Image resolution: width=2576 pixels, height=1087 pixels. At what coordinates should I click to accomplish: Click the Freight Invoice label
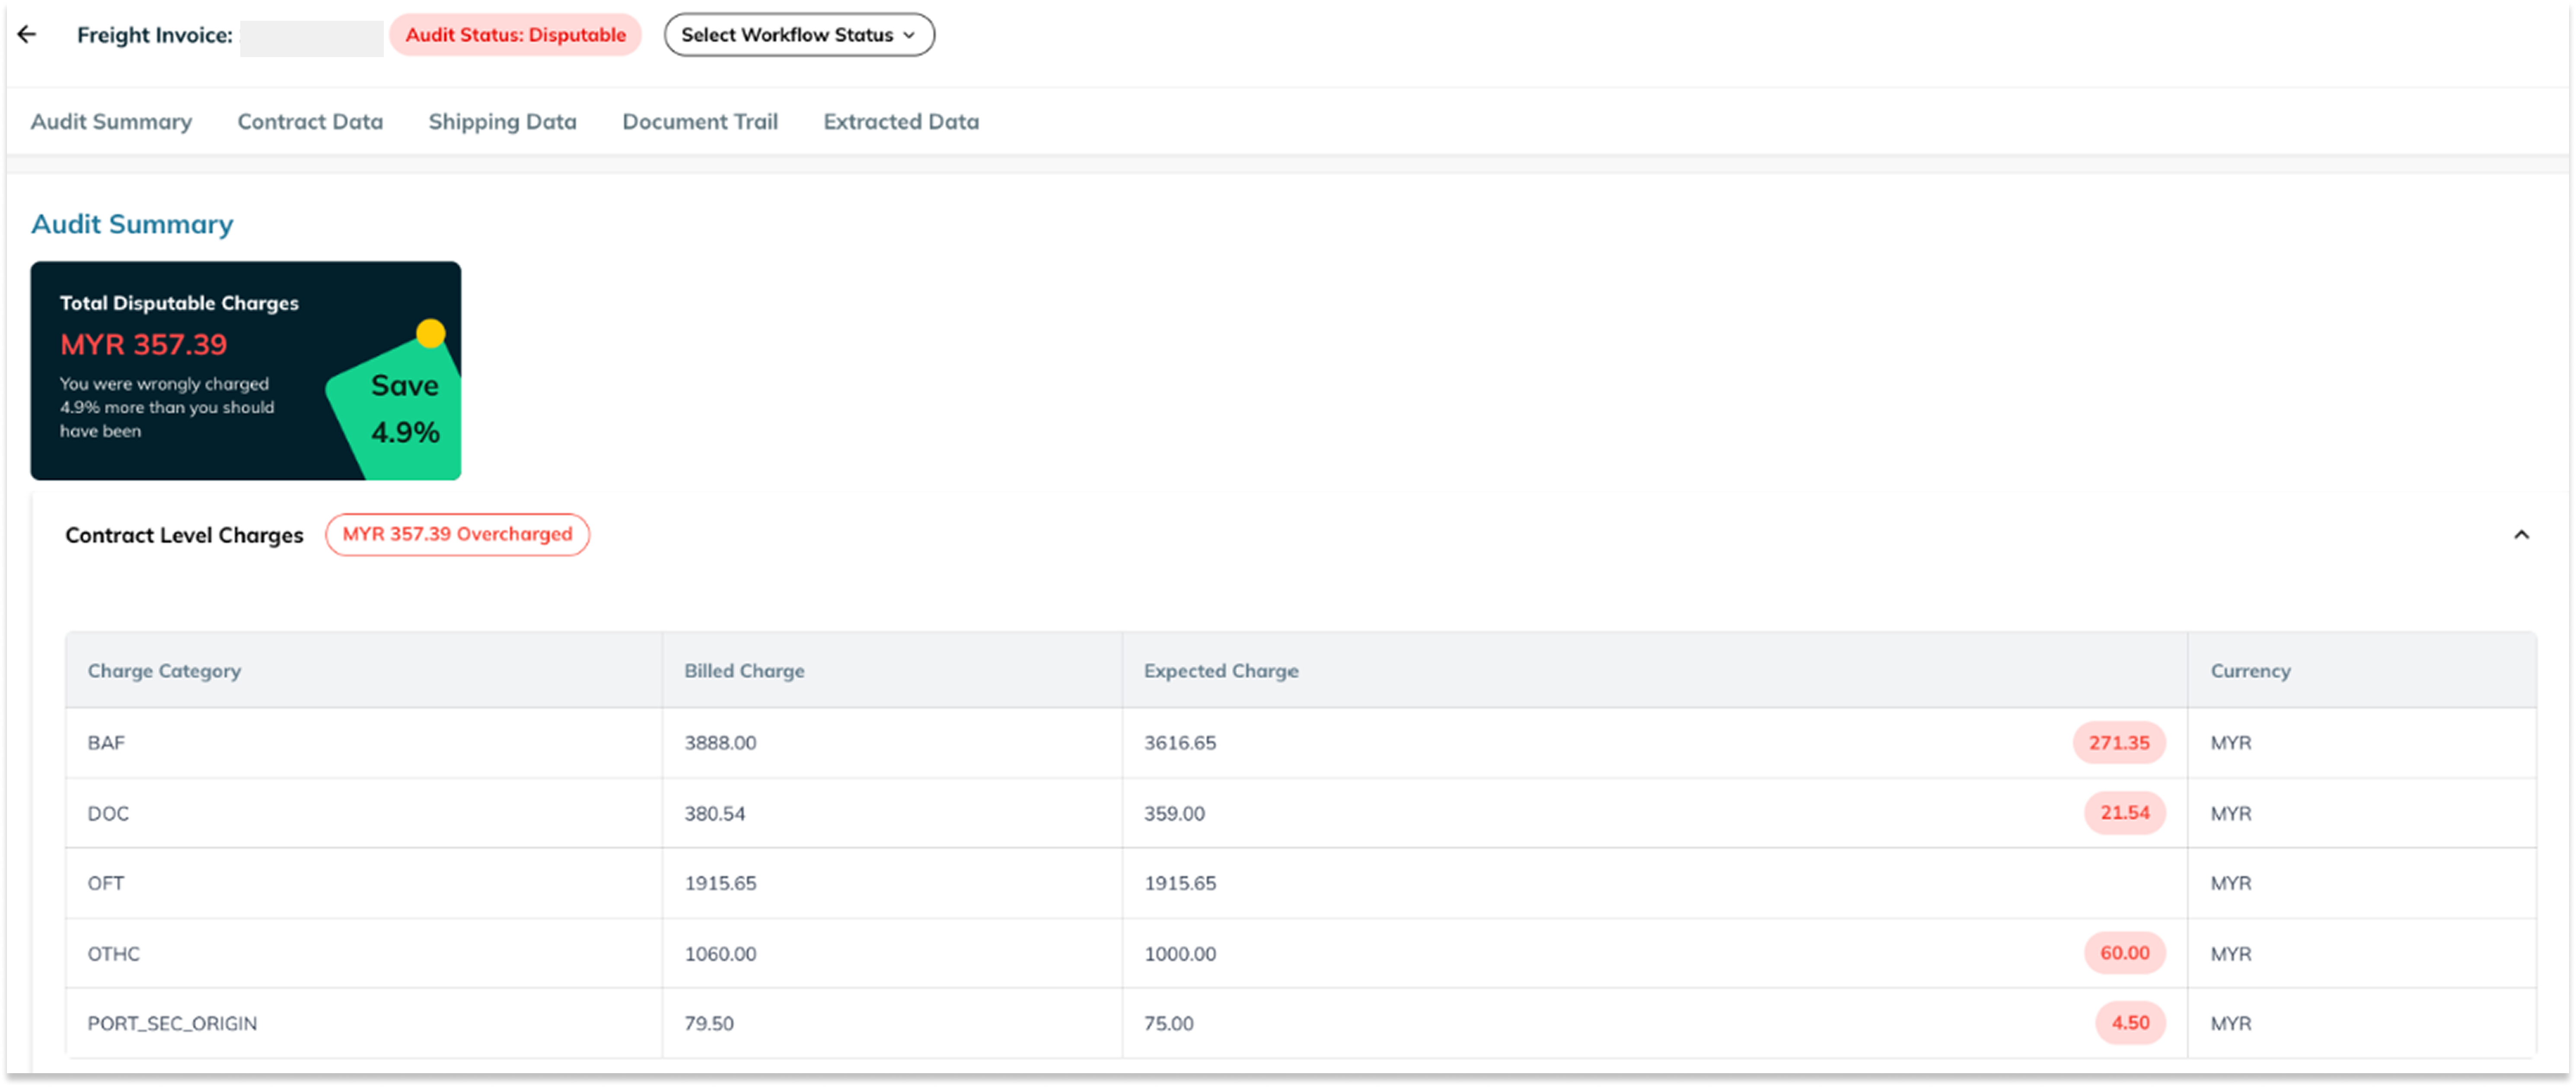pos(155,35)
